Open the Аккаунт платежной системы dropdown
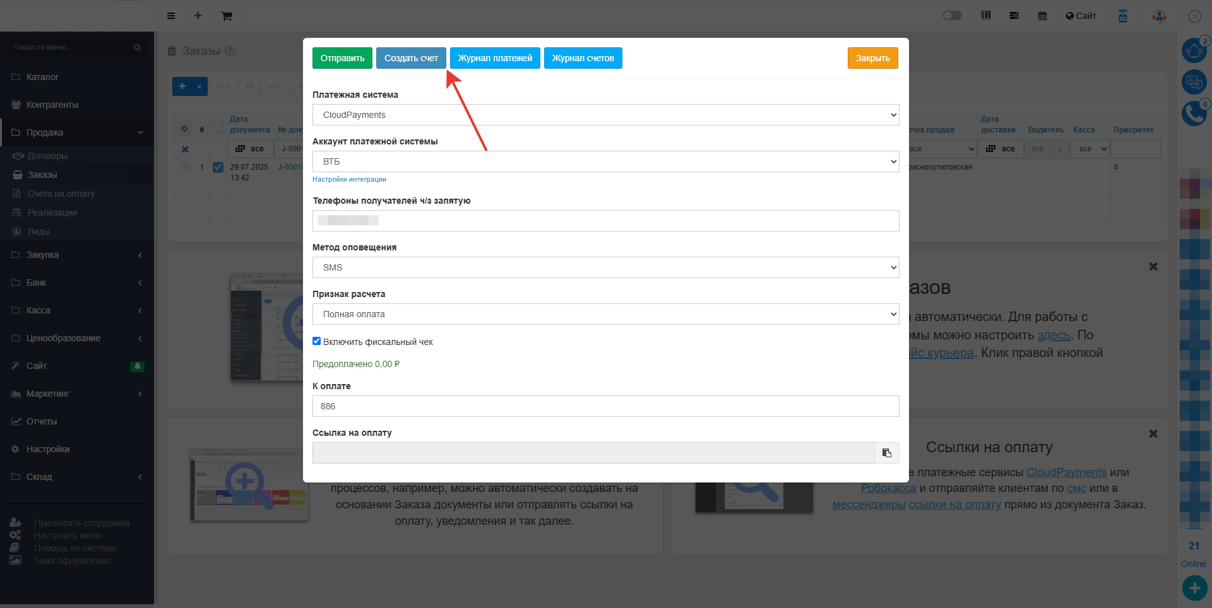Screen dimensions: 1212x608 click(x=606, y=161)
